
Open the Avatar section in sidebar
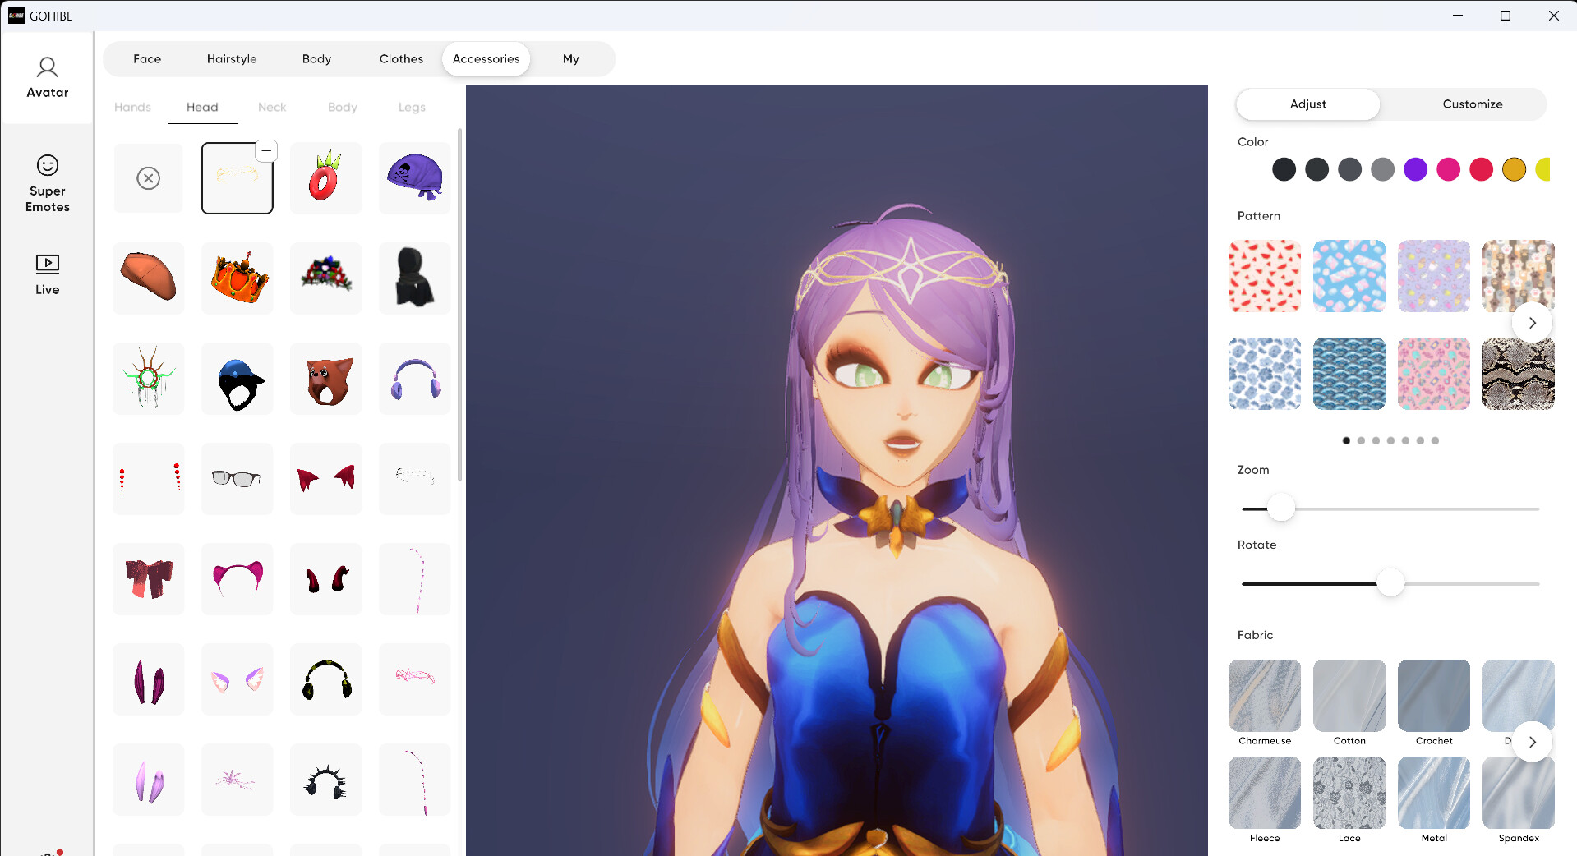click(x=48, y=78)
